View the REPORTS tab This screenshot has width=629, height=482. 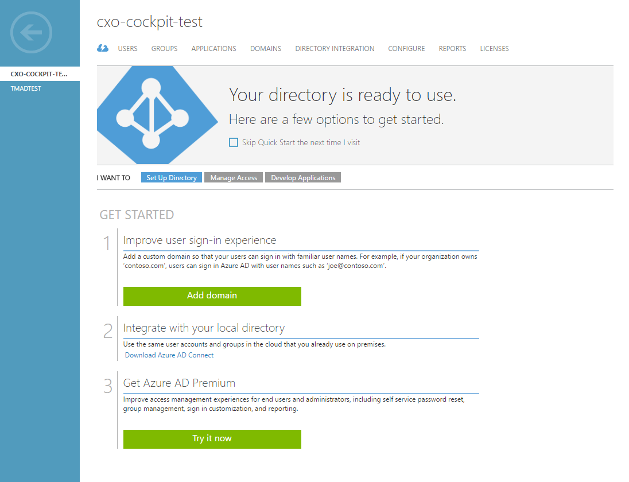452,49
